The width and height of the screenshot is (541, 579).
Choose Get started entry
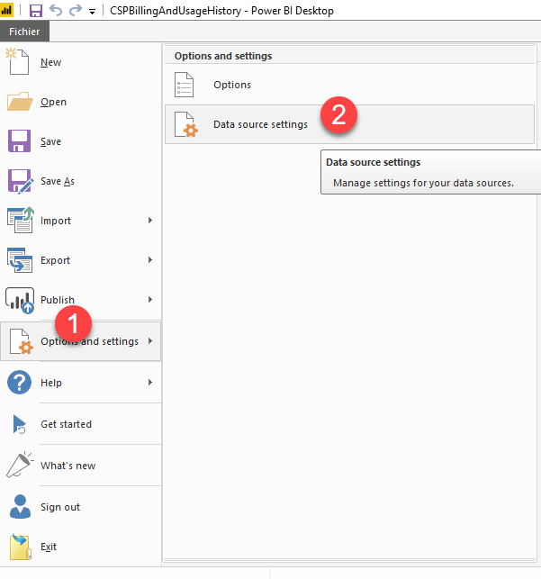pos(66,424)
